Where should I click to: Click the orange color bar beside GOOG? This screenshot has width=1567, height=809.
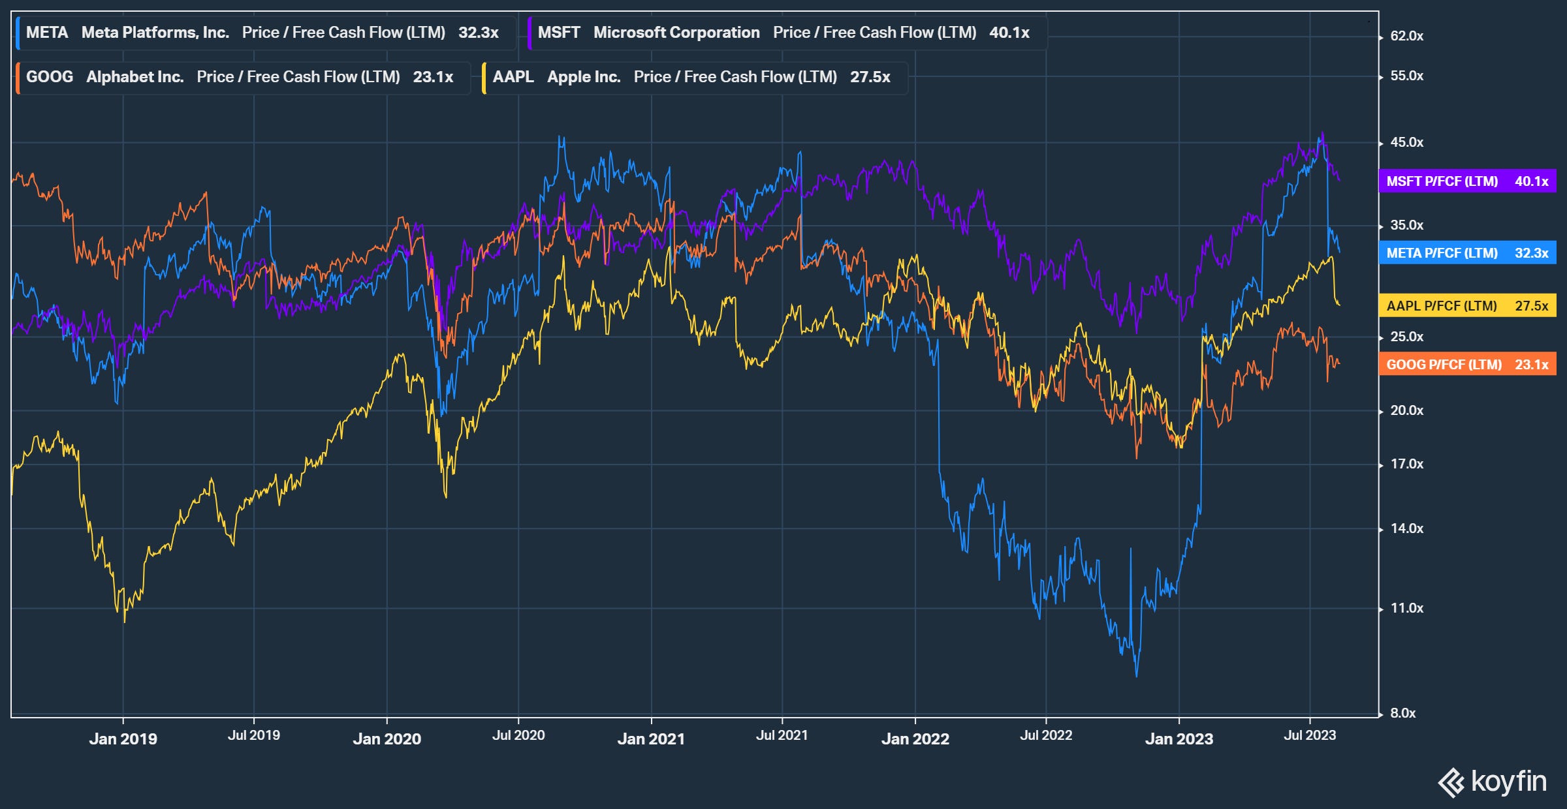[18, 78]
